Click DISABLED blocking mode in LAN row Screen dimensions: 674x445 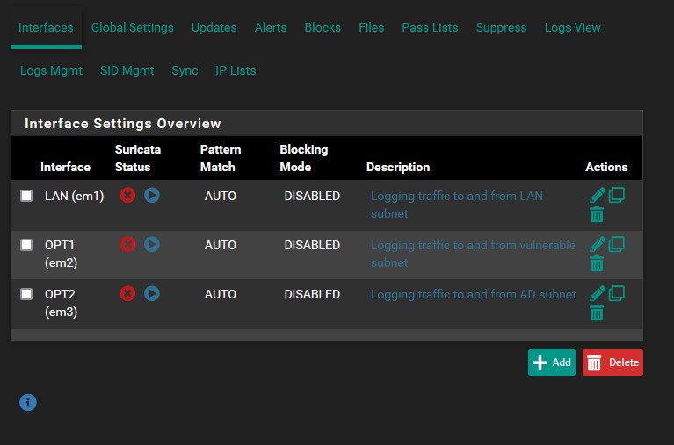pos(312,196)
